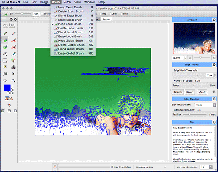
Task: Open the Image menu in menu bar
Action: click(44, 2)
